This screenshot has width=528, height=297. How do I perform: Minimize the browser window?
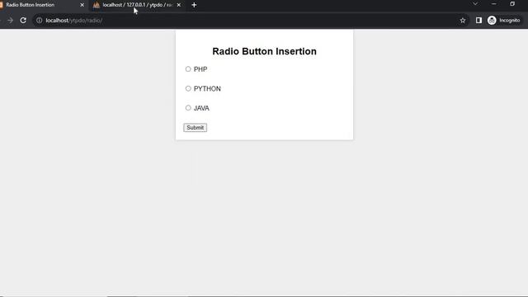click(x=493, y=4)
